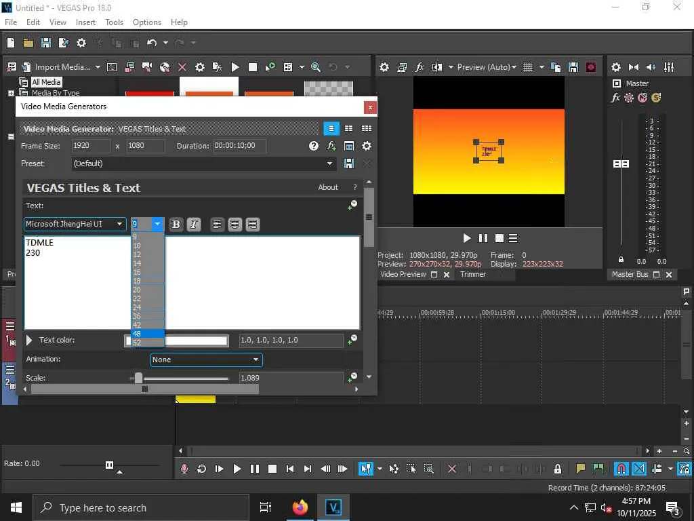Image resolution: width=694 pixels, height=521 pixels.
Task: Open Project Media views dropdown arrow
Action: click(x=302, y=67)
